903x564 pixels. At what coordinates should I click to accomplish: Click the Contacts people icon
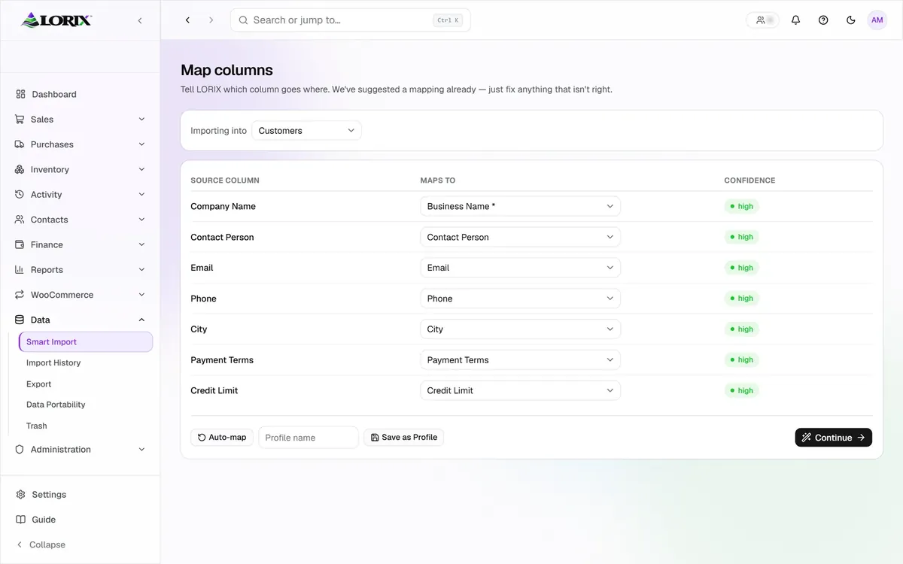(x=20, y=220)
